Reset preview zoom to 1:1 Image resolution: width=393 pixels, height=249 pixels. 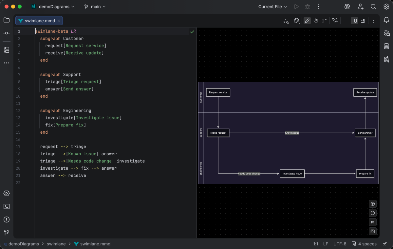(373, 222)
